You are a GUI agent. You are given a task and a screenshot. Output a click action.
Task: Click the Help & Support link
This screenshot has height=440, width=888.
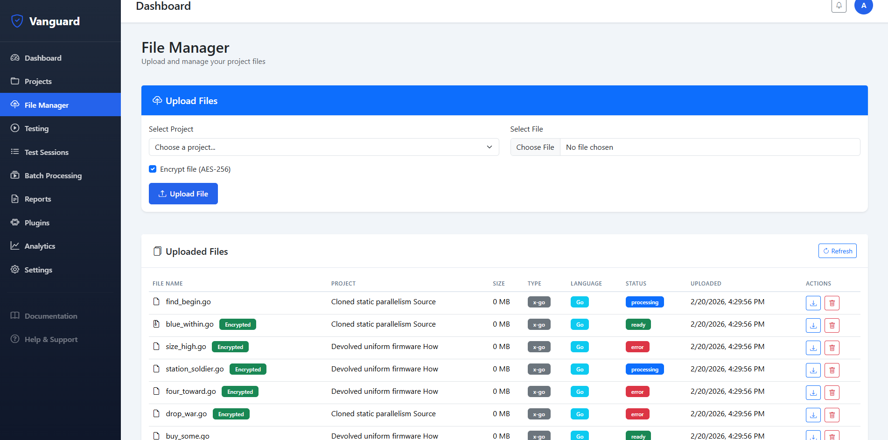coord(51,339)
